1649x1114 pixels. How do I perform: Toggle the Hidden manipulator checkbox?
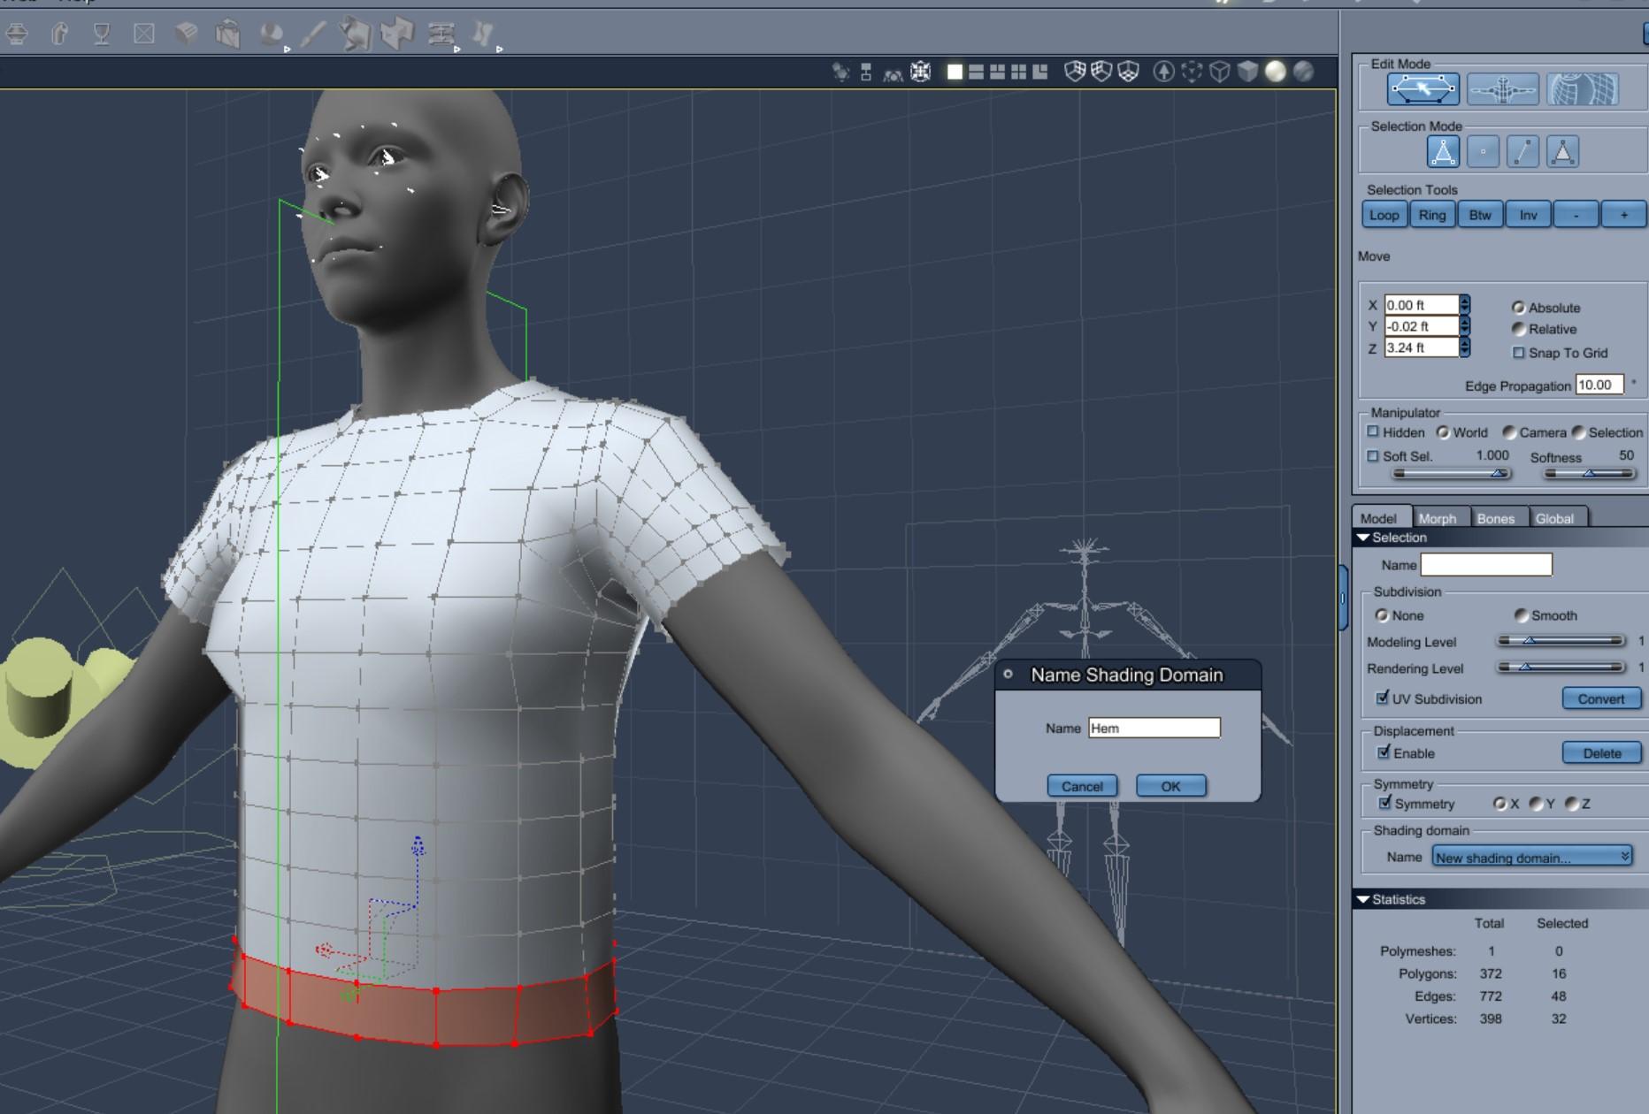1373,432
